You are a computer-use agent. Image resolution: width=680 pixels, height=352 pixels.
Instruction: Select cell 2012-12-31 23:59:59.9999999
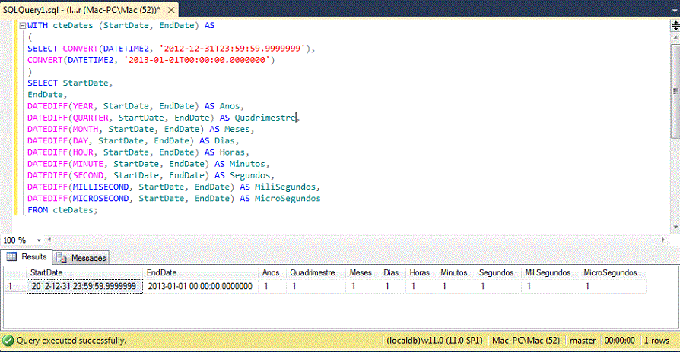(85, 286)
